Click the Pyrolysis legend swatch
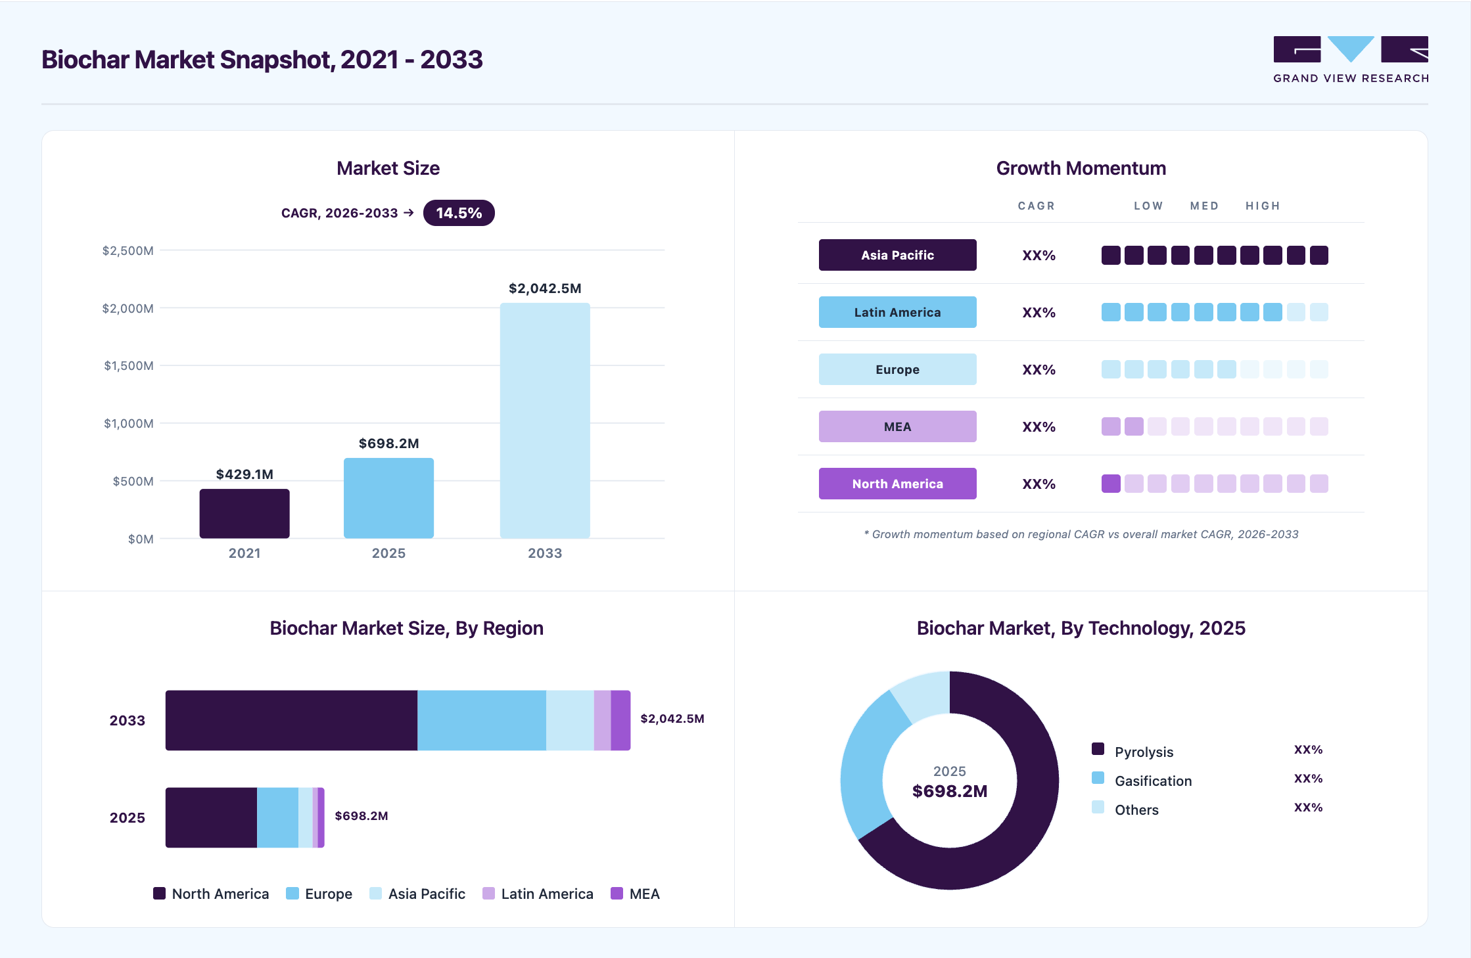 (1098, 749)
